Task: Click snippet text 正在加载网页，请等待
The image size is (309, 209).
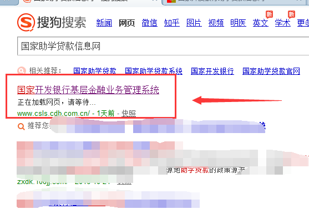Action: (57, 102)
